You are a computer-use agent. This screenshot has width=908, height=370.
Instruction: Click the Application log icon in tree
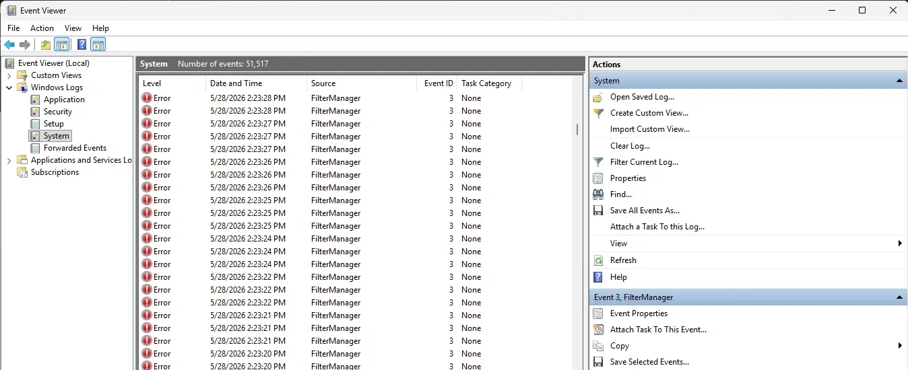[36, 100]
